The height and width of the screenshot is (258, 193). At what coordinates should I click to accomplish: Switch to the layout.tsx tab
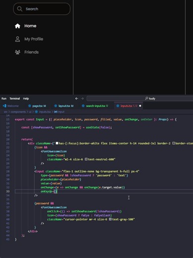(64, 106)
